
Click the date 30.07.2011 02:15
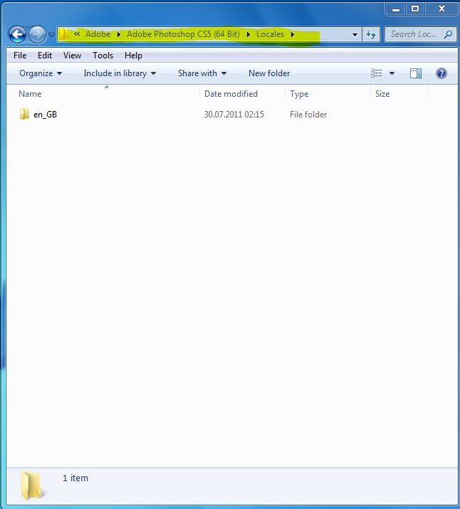[234, 115]
